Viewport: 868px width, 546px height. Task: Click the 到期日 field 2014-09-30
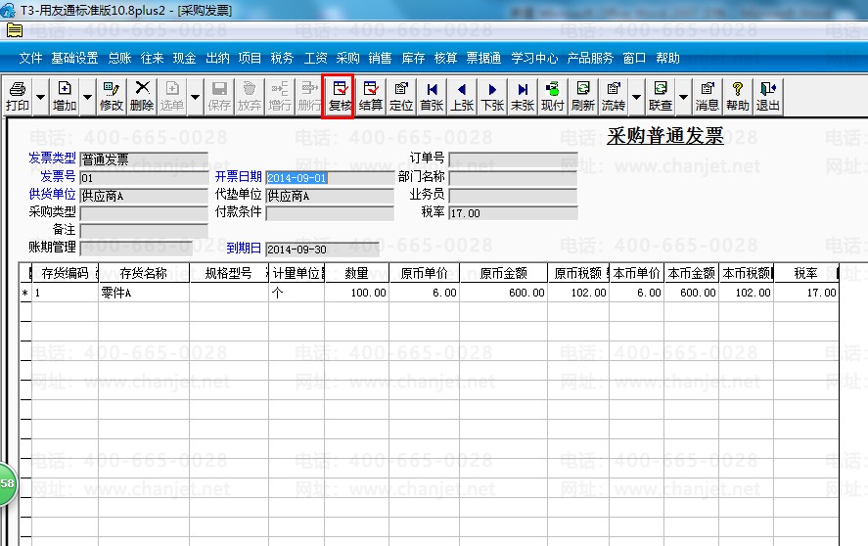click(322, 250)
